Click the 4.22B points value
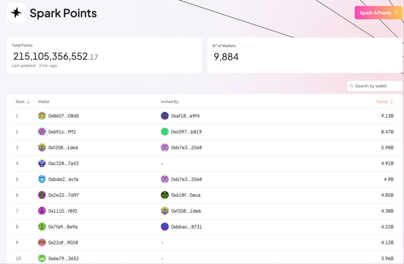The height and width of the screenshot is (264, 404). (387, 226)
